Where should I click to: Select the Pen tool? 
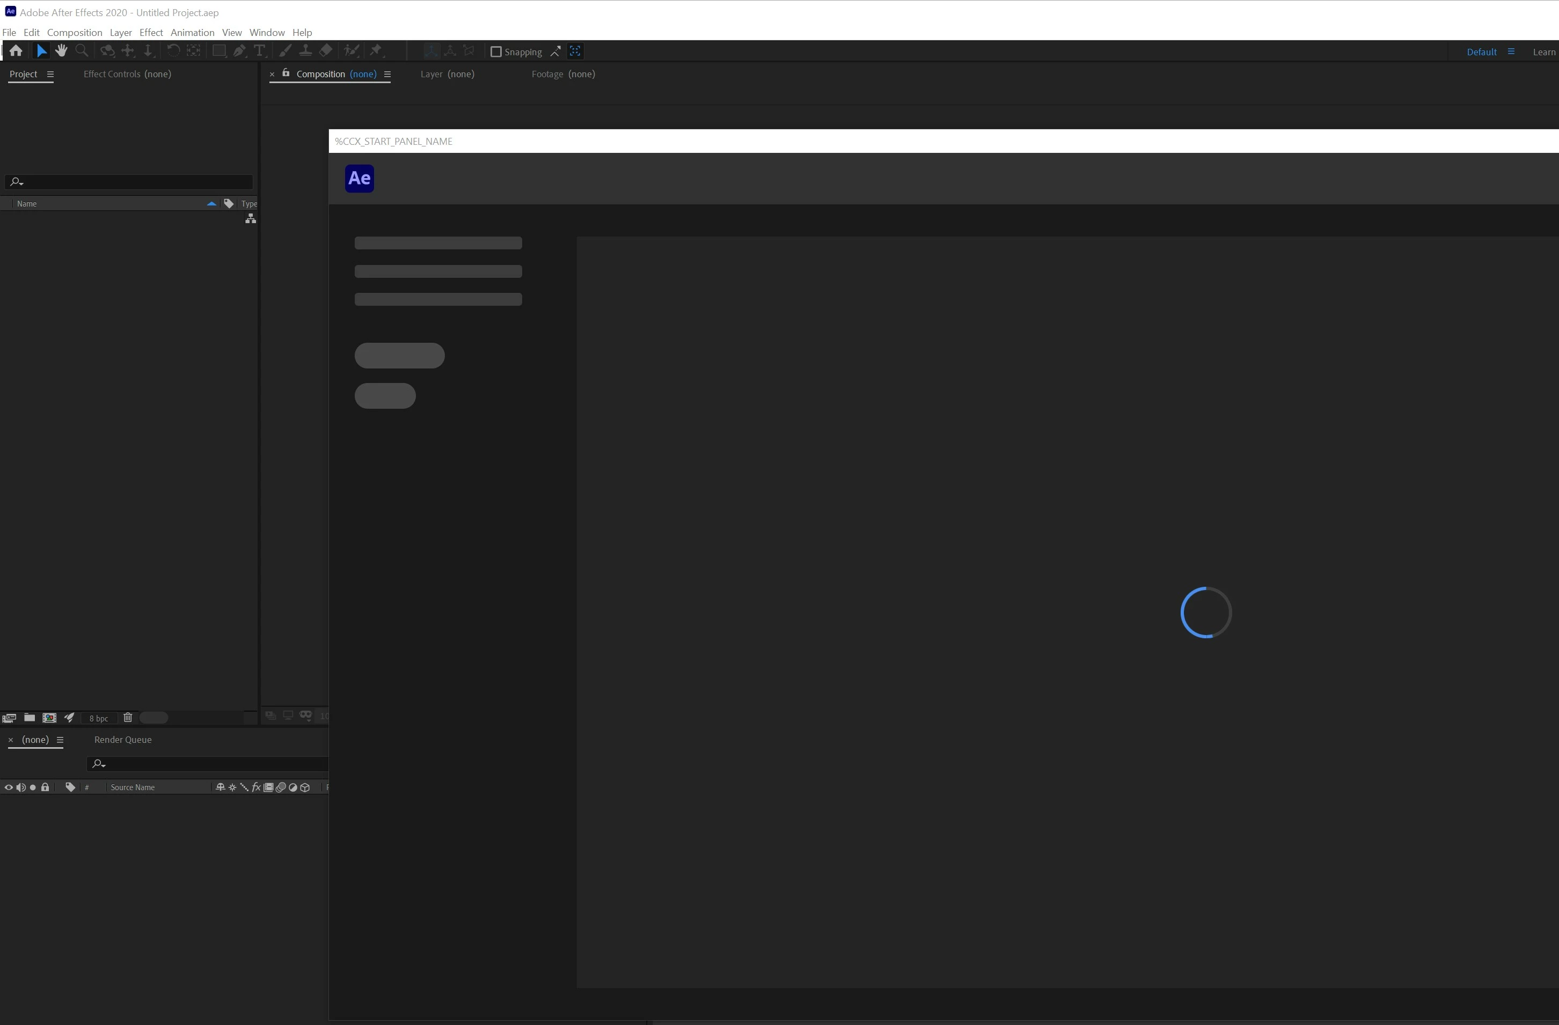239,51
